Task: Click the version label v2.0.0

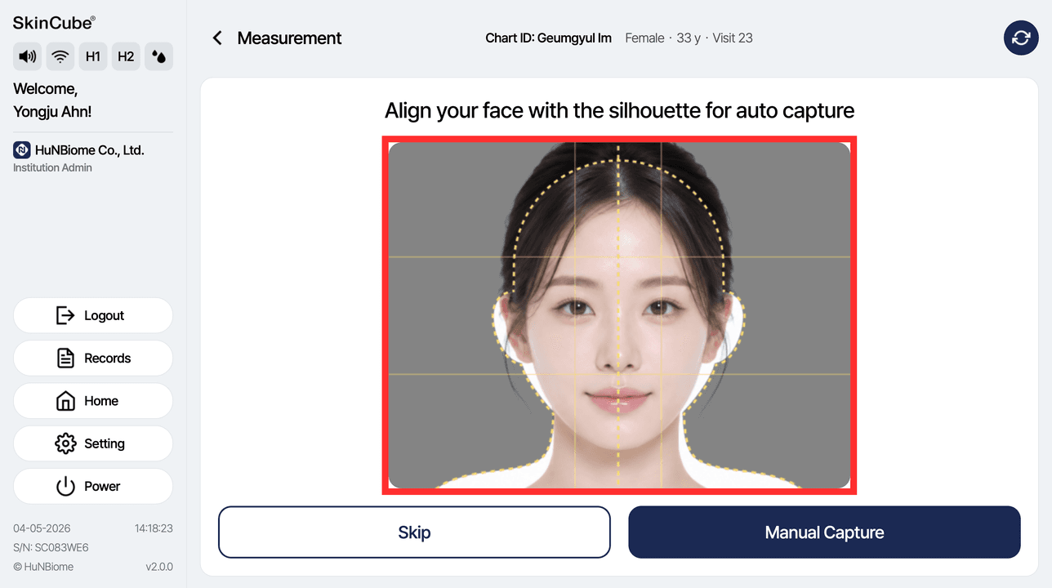Action: click(x=159, y=567)
